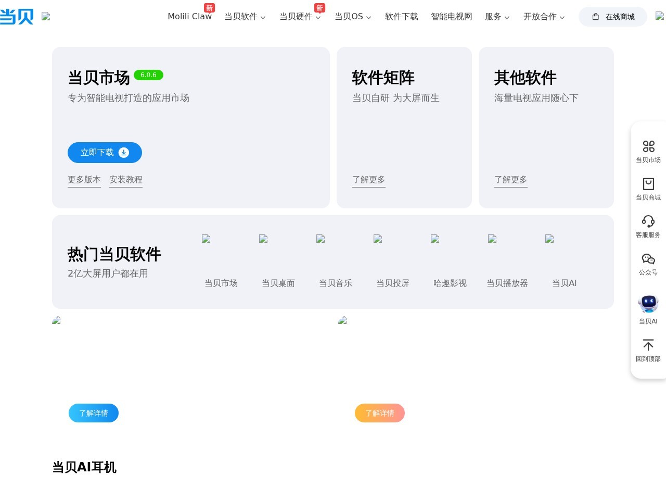Click the shopping bag icon in 在线商城

coord(596,17)
